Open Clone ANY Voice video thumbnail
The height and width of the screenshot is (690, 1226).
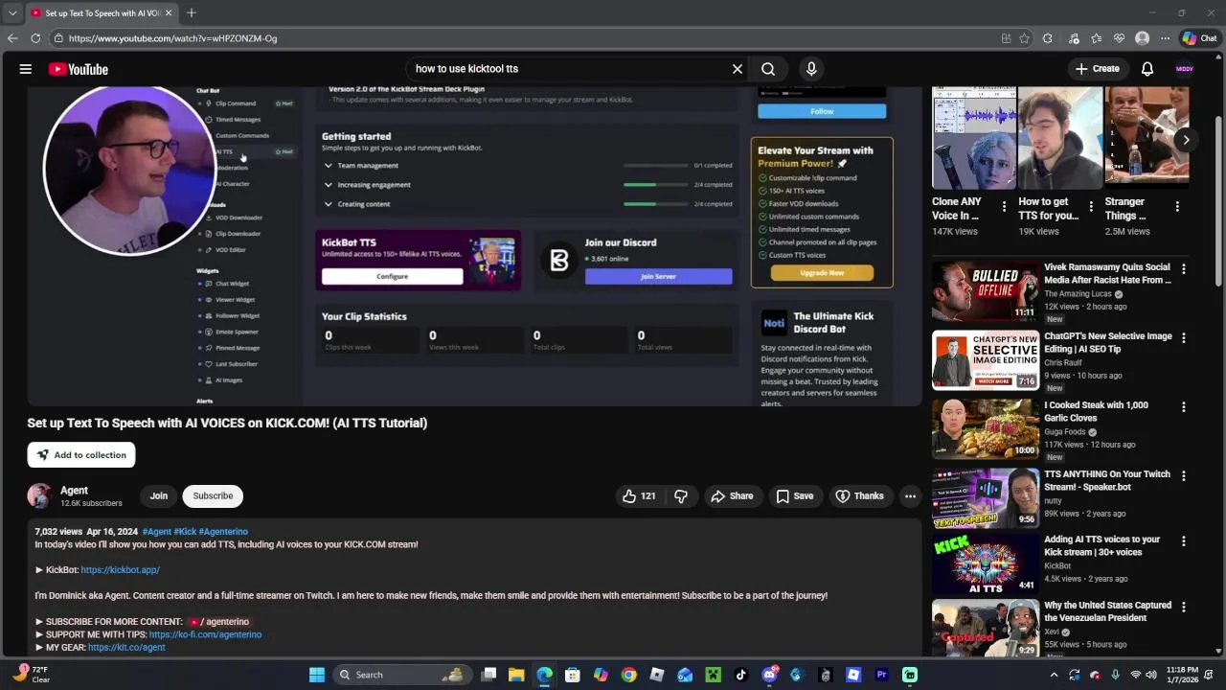[974, 136]
